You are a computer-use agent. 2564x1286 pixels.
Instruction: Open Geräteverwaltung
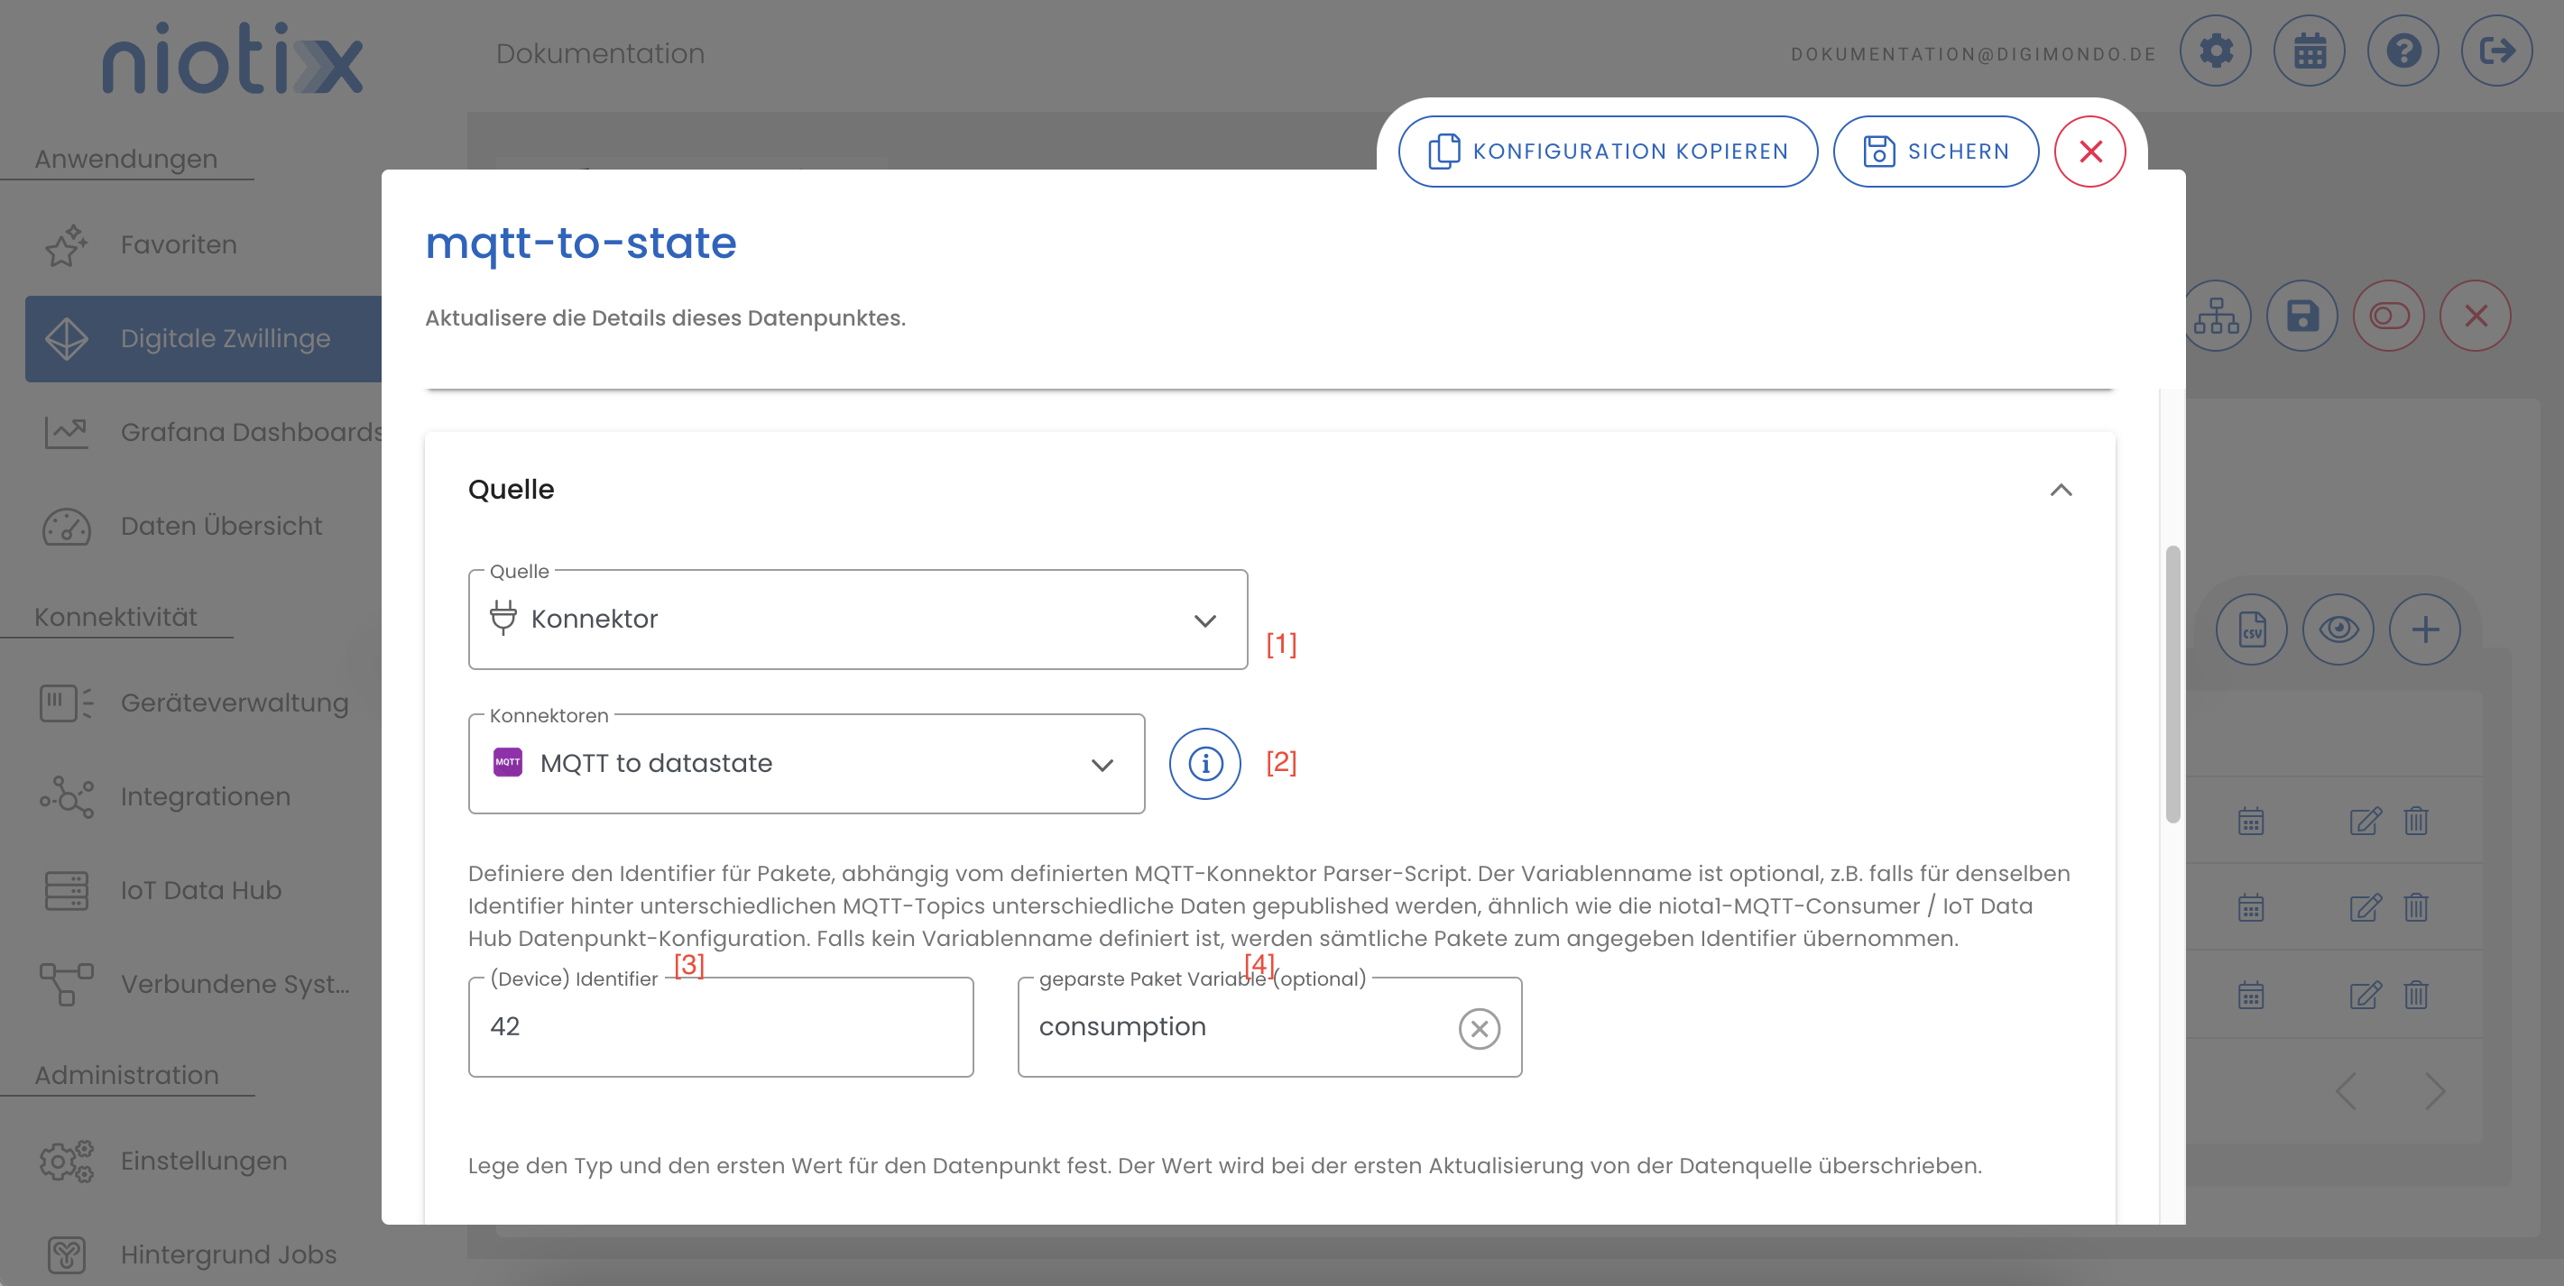coord(203,703)
